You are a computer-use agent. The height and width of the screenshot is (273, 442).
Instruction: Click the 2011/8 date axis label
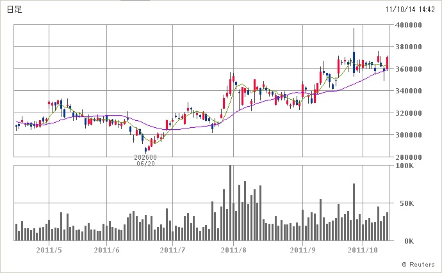pos(233,250)
